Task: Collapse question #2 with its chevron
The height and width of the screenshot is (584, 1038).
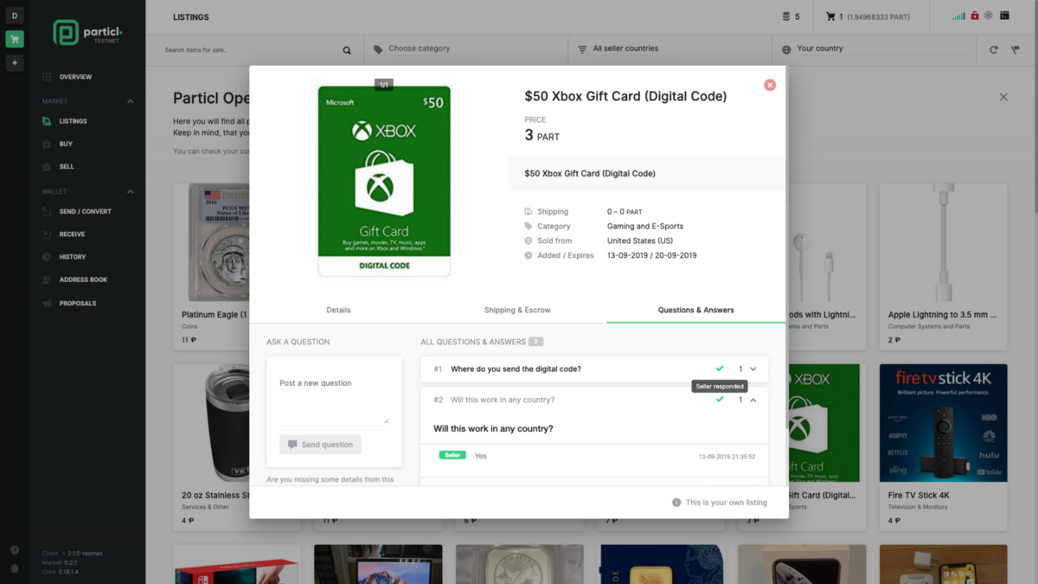Action: 753,400
